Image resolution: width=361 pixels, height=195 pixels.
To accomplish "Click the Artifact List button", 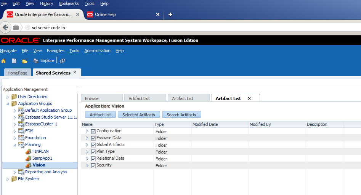I will (100, 115).
